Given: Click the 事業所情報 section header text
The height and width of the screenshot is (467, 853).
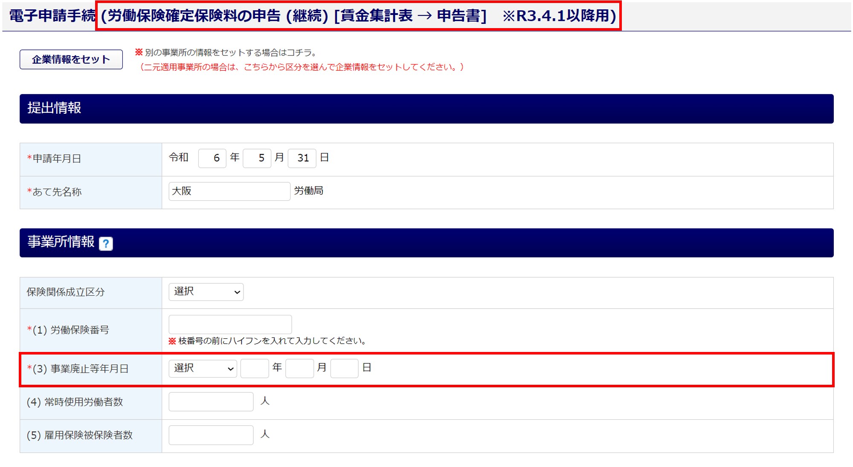Looking at the screenshot, I should [61, 242].
